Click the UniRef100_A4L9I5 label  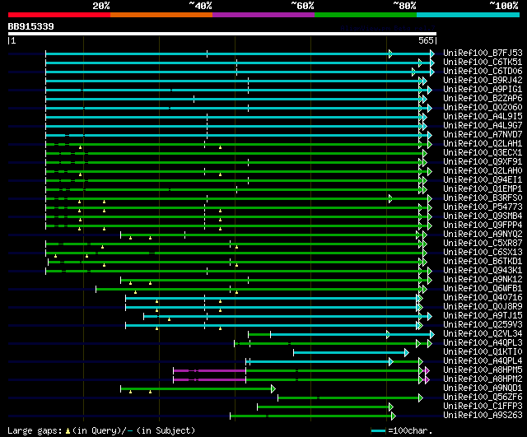(483, 117)
